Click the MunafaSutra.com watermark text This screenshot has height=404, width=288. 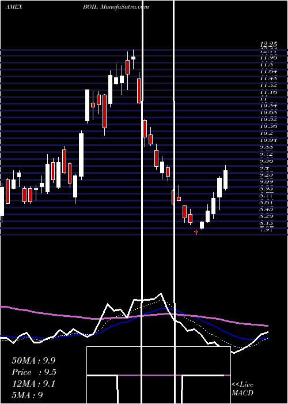click(x=124, y=7)
